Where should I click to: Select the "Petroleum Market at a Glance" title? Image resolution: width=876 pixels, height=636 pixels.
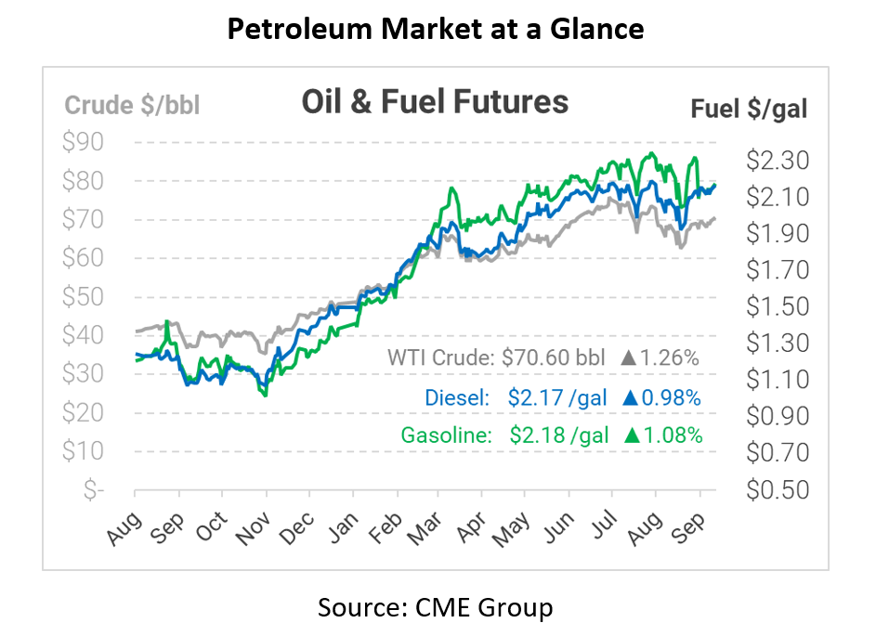(x=437, y=29)
